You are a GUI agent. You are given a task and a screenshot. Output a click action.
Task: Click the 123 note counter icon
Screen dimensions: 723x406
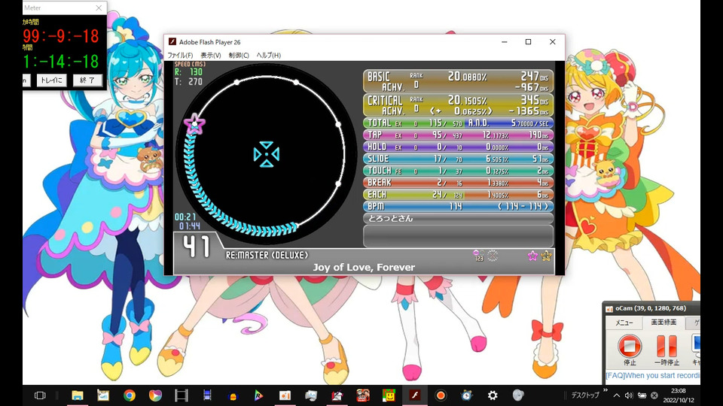click(479, 256)
